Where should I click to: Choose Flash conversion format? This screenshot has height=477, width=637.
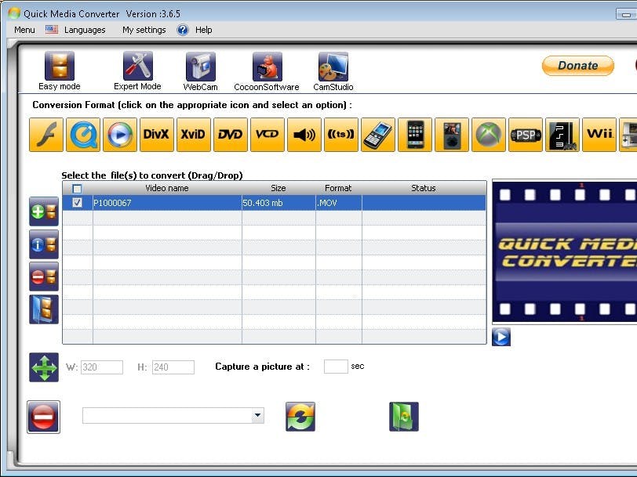pos(46,135)
